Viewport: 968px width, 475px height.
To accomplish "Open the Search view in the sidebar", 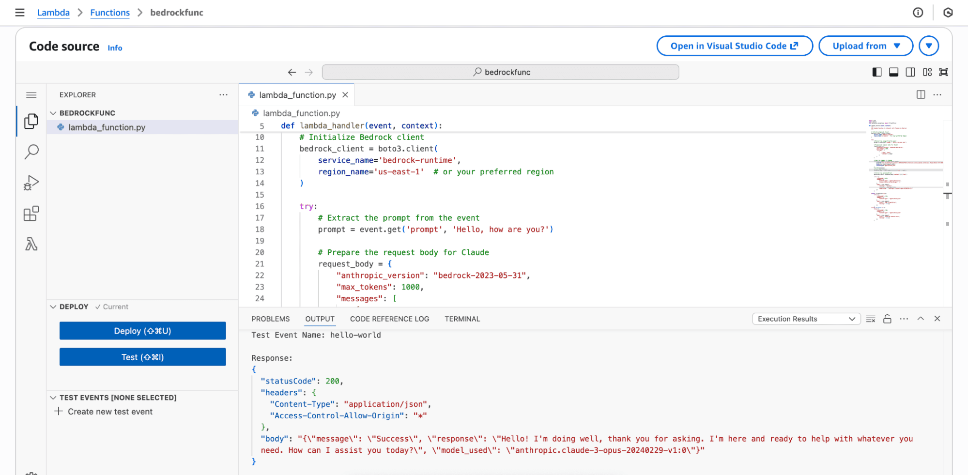I will pos(31,152).
